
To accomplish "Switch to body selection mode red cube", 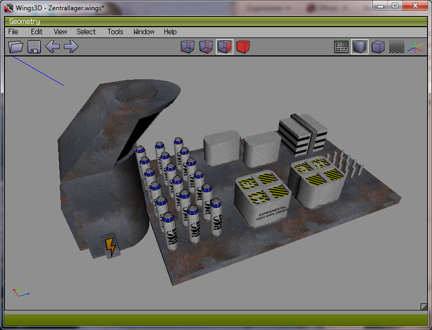I will click(x=243, y=47).
